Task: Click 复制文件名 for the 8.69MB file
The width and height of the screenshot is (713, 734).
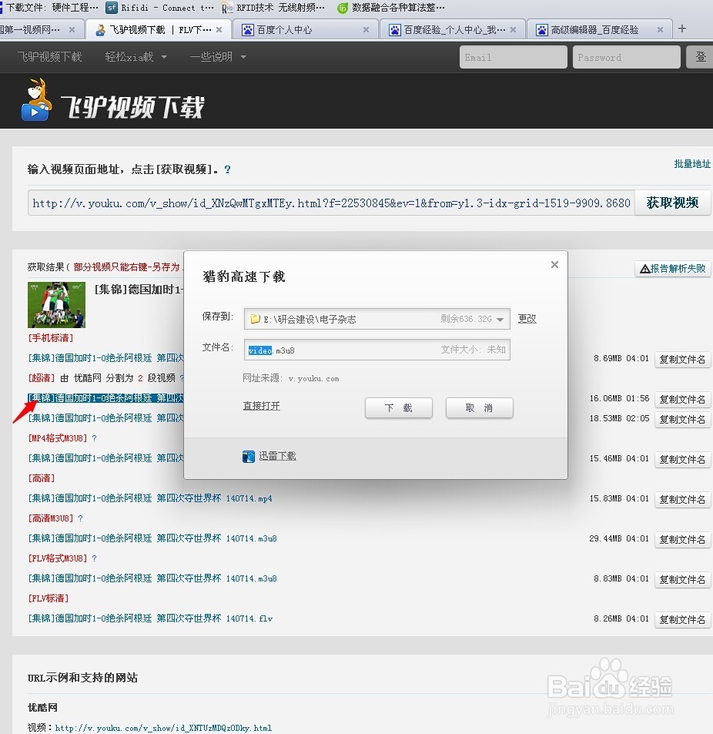Action: 683,360
